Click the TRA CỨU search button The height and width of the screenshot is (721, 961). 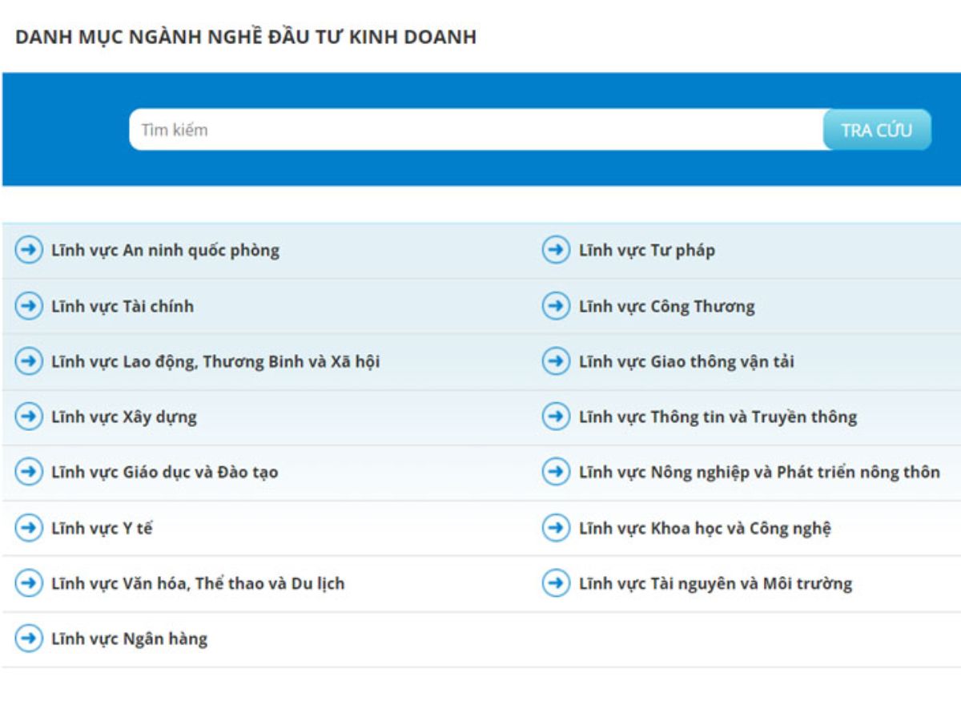click(x=875, y=130)
